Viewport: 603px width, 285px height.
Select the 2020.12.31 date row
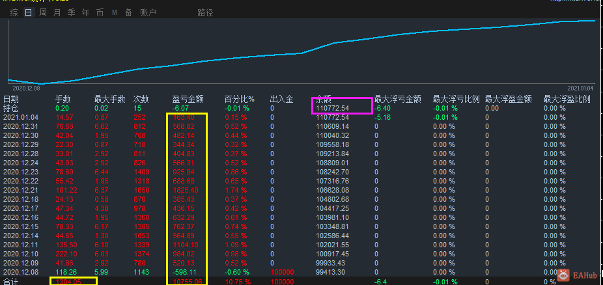click(20, 126)
